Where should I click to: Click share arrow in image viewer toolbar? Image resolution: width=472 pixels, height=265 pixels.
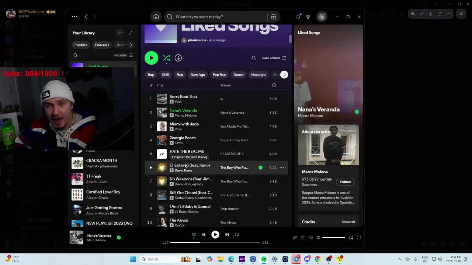tap(421, 14)
